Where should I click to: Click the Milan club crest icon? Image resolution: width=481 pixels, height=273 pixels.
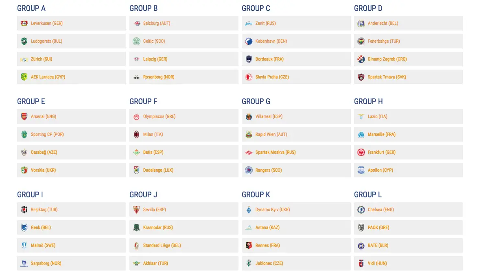136,134
